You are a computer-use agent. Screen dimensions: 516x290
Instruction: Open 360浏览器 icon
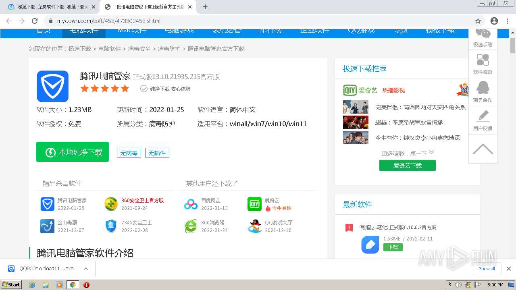pyautogui.click(x=191, y=226)
